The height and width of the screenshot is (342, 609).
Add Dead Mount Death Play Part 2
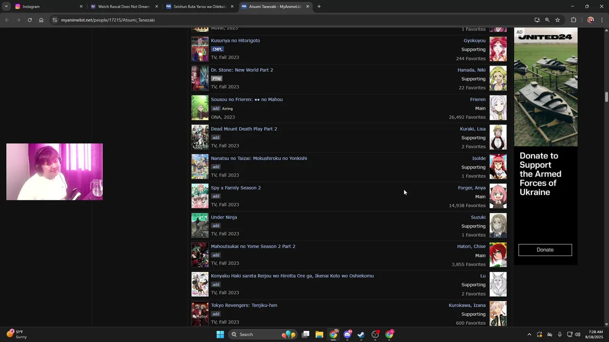(216, 138)
